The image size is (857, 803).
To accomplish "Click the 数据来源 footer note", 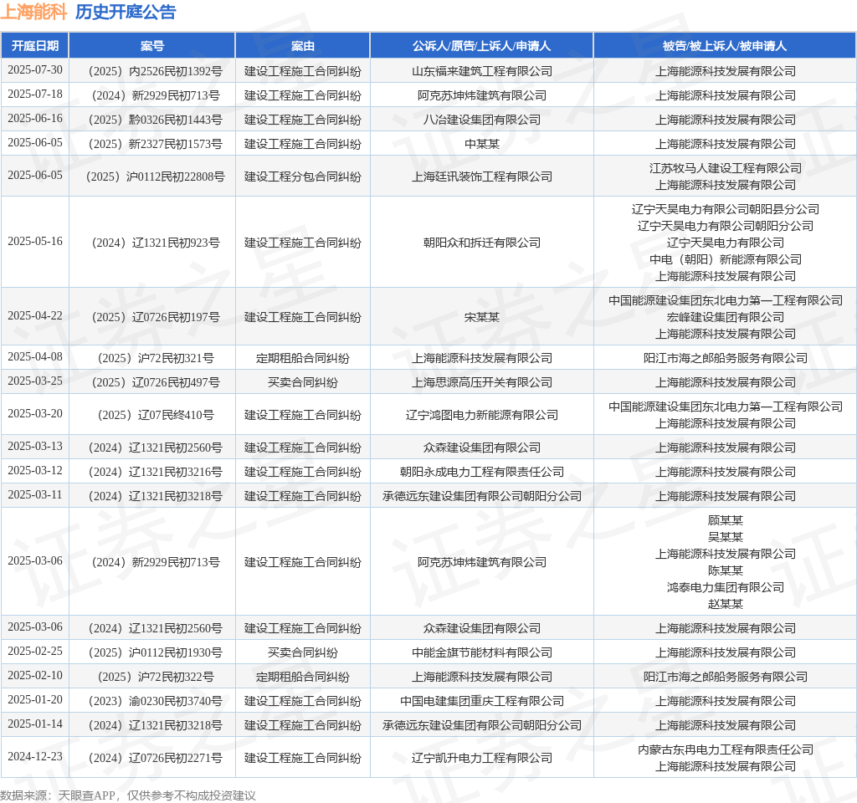I will (x=128, y=795).
